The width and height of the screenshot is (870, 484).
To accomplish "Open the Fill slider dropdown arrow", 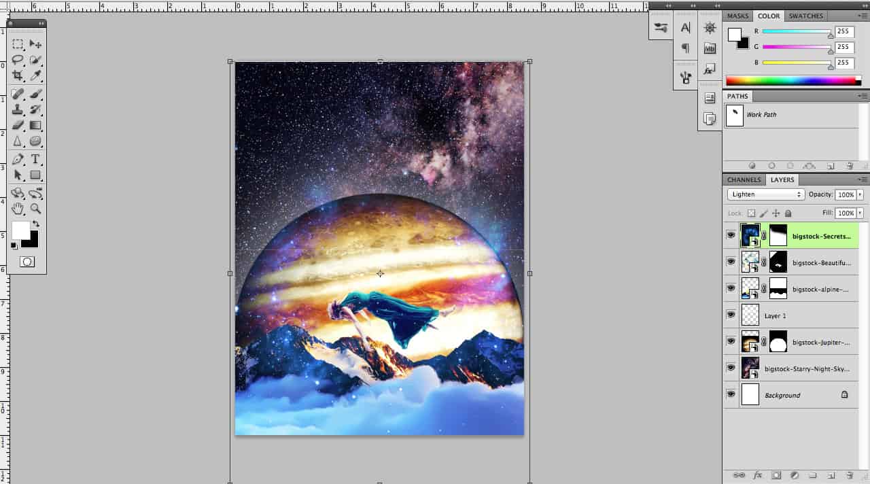I will click(x=860, y=213).
